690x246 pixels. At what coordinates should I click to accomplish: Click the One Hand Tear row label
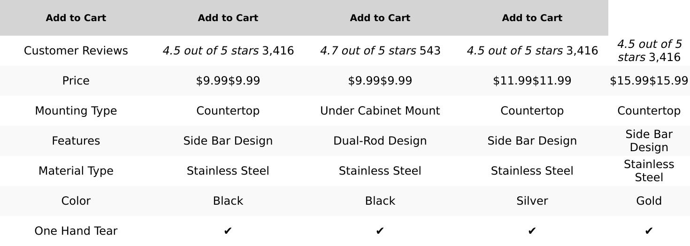click(x=76, y=231)
